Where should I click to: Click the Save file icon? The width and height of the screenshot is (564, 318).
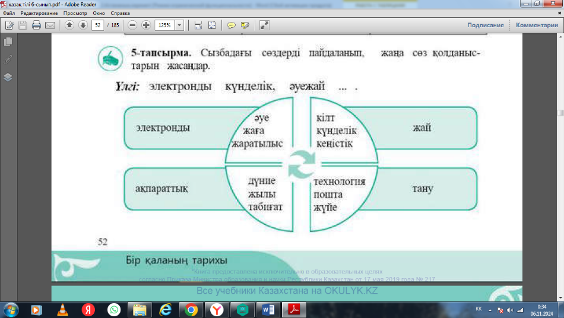pyautogui.click(x=23, y=25)
